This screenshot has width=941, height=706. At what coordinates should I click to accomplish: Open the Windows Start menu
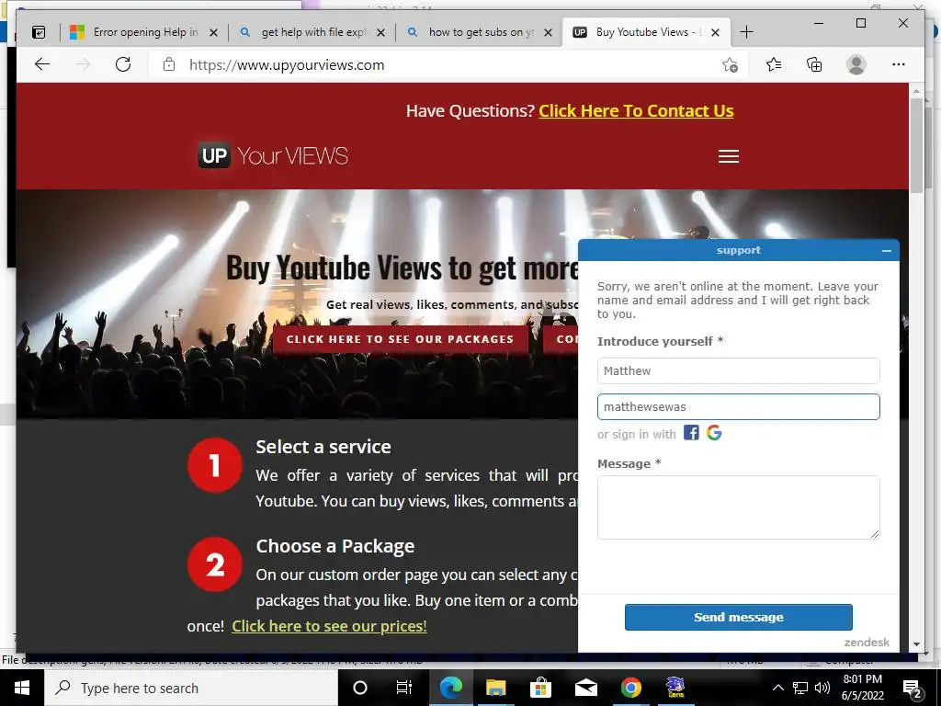point(22,688)
